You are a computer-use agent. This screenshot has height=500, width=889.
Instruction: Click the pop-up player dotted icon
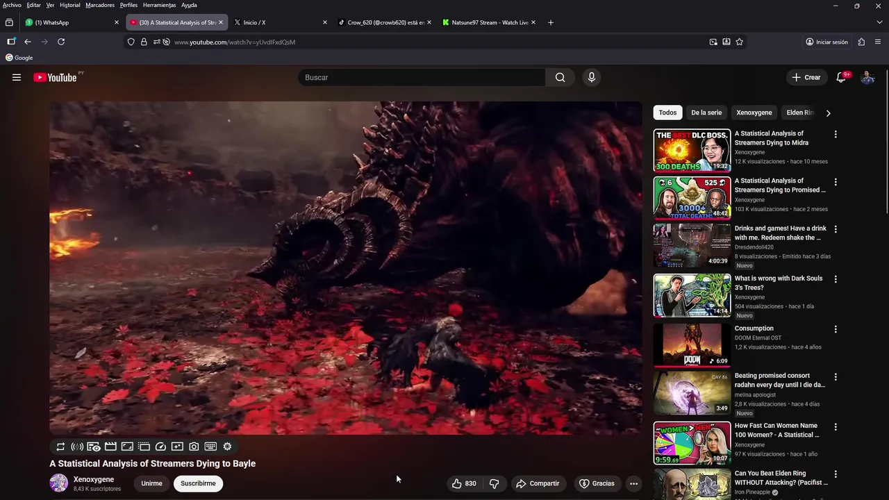coord(144,447)
